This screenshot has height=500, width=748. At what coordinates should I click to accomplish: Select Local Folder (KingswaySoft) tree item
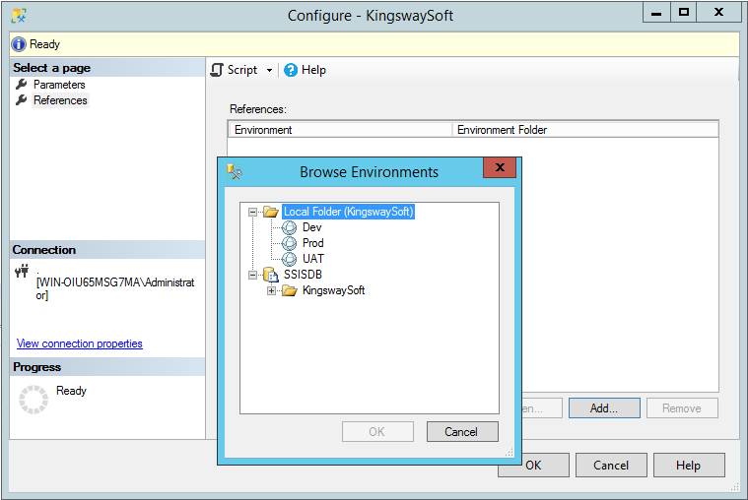click(348, 212)
